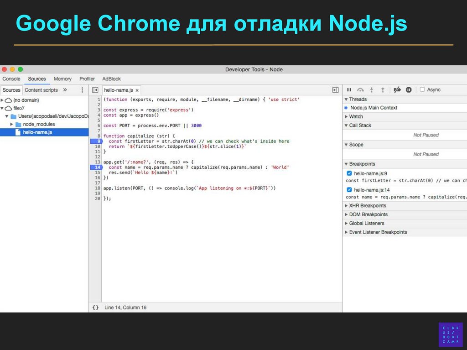This screenshot has height=350, width=467.
Task: Click line number 6 in gutter
Action: (x=99, y=125)
